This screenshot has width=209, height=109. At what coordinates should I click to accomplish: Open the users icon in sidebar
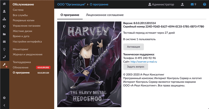(x=4, y=11)
